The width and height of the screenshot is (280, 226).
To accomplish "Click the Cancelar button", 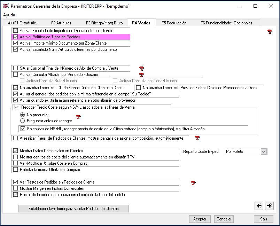I will (224, 219).
